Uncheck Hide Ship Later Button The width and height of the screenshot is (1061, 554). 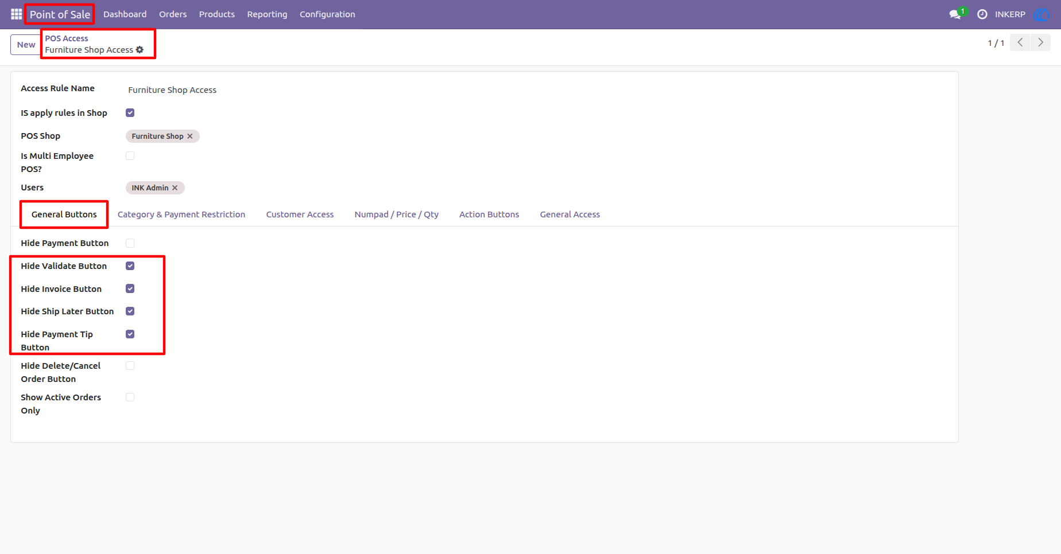(130, 311)
